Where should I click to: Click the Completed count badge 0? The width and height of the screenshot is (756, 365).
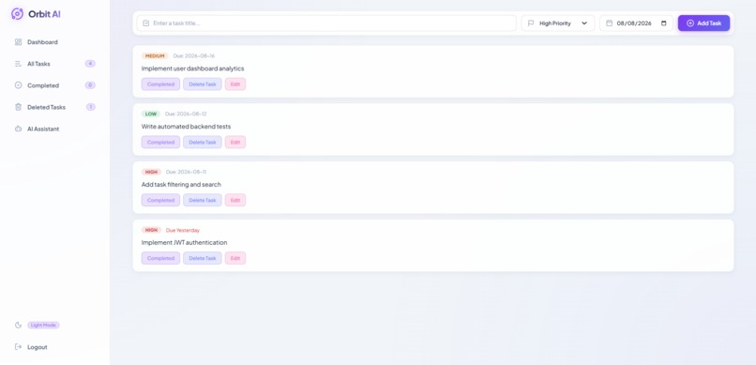90,85
